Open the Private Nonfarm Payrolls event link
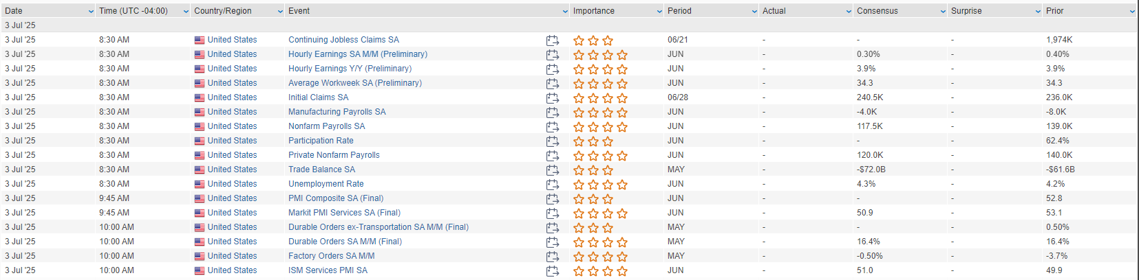The width and height of the screenshot is (1139, 280). coord(334,155)
